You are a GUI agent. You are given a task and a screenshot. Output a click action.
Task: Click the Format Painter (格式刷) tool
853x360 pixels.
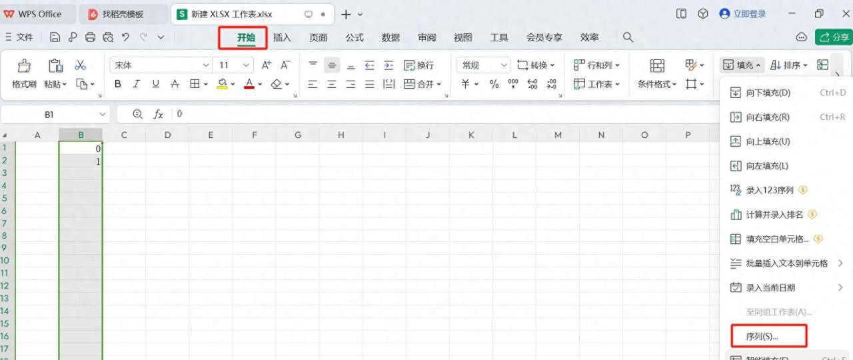pyautogui.click(x=24, y=74)
